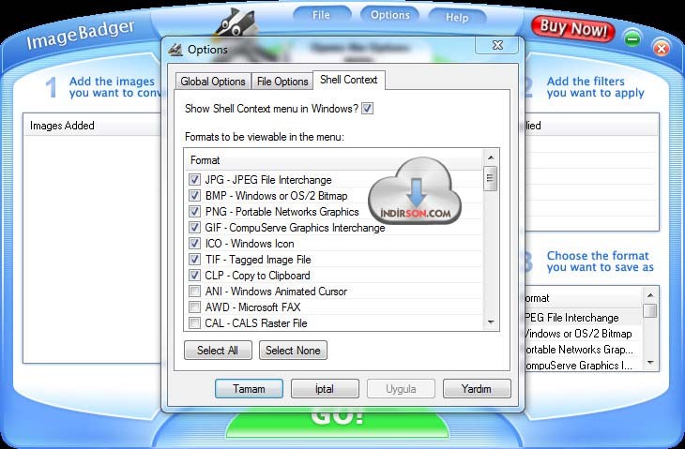Click the Options dialog title icon
685x449 pixels.
[x=175, y=50]
